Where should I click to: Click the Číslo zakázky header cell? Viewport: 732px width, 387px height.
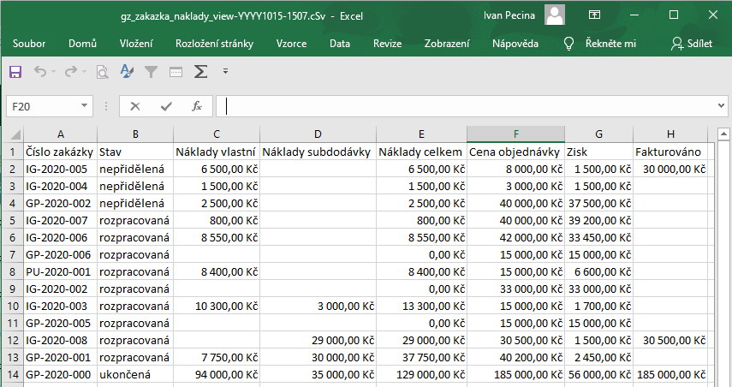pos(61,152)
